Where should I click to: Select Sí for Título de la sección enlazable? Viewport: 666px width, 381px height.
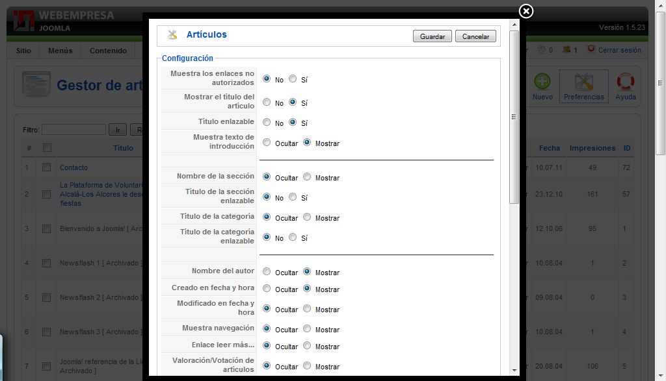click(293, 197)
